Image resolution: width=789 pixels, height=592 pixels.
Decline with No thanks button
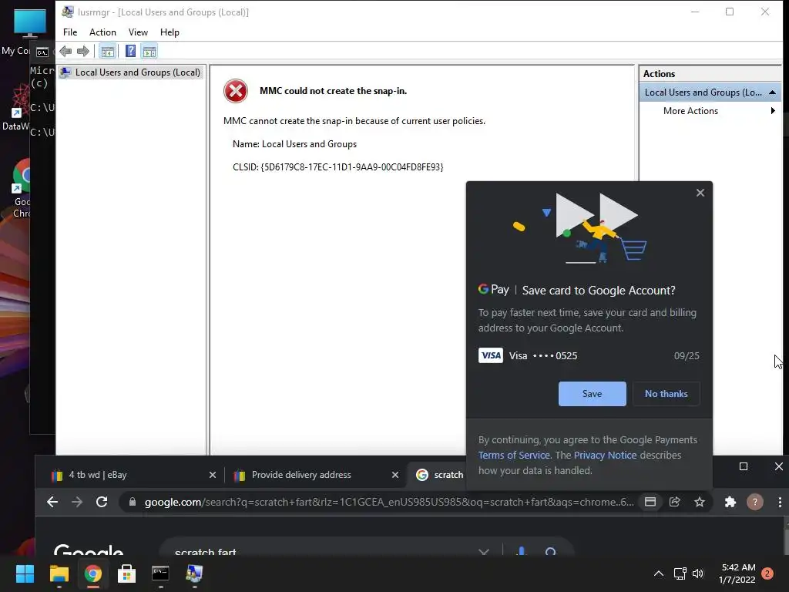[x=666, y=394]
